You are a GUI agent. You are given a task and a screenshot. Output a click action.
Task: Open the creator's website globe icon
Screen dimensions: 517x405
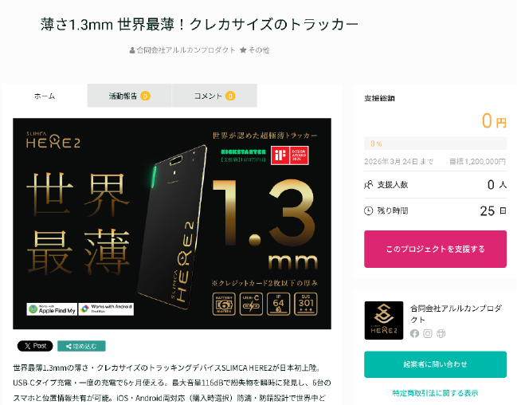[x=441, y=333]
